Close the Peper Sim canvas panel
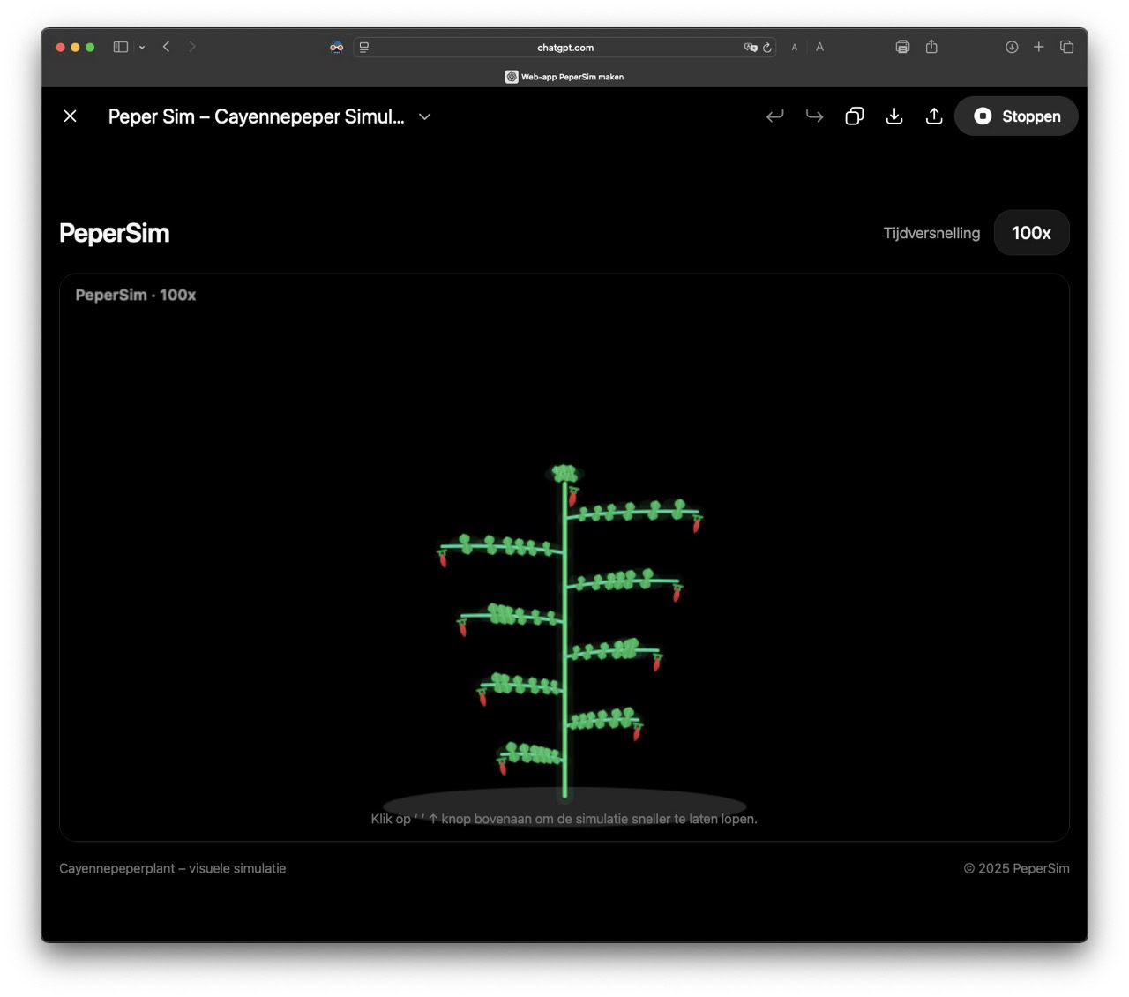This screenshot has height=997, width=1129. (x=71, y=116)
